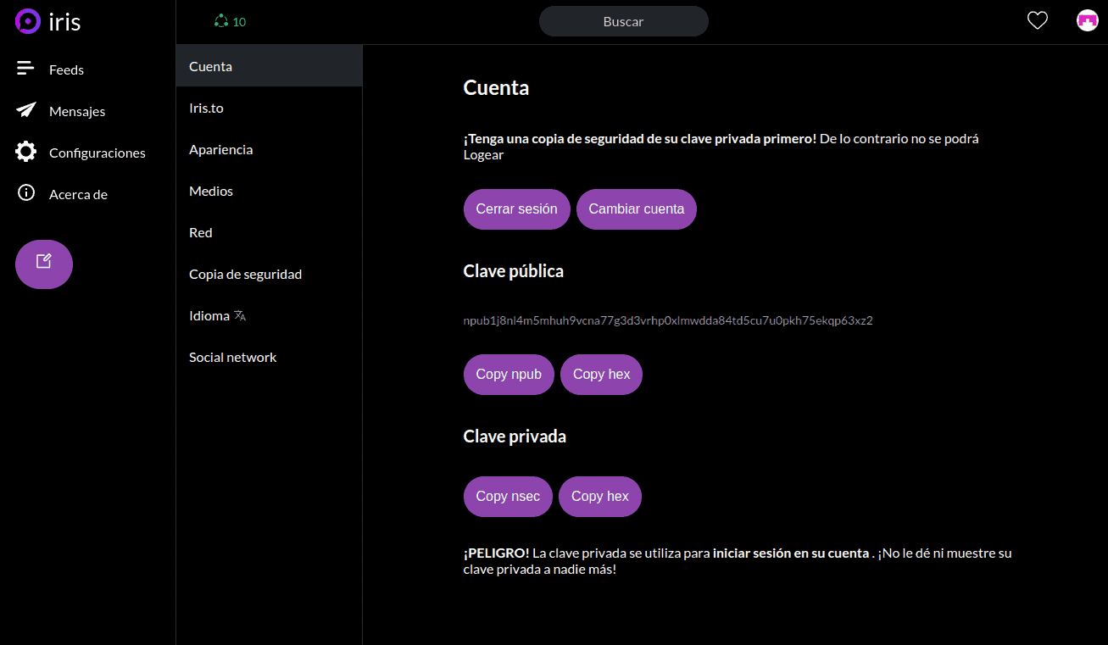Screen dimensions: 1108x645
Task: Click the ¡PELIGRO! warning text
Action: 497,553
